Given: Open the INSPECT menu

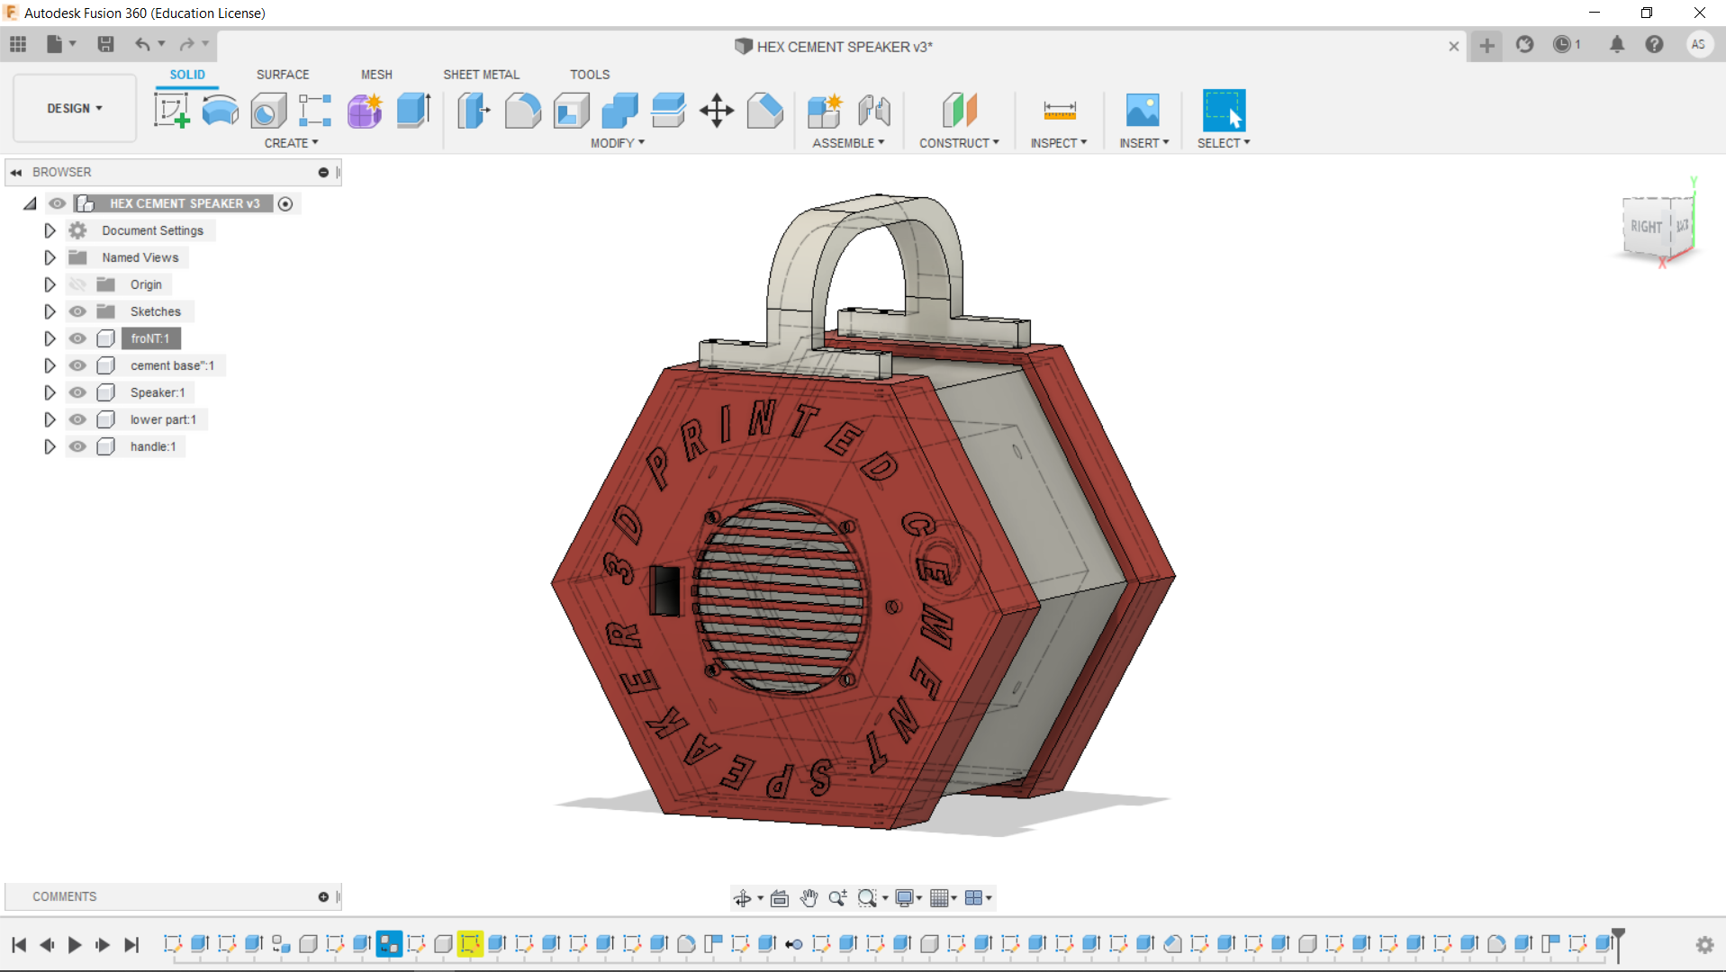Looking at the screenshot, I should (1059, 143).
